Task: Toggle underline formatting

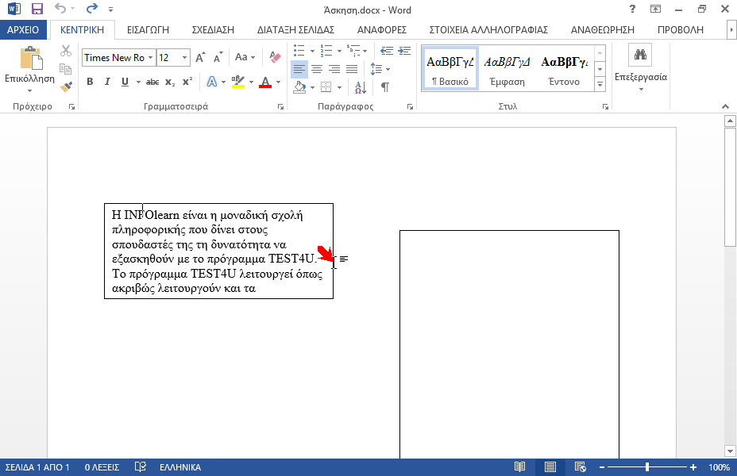Action: point(125,83)
